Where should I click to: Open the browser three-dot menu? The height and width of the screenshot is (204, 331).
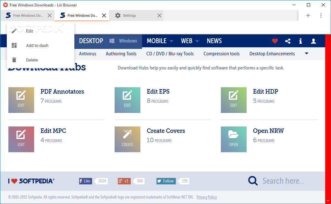coord(321,15)
